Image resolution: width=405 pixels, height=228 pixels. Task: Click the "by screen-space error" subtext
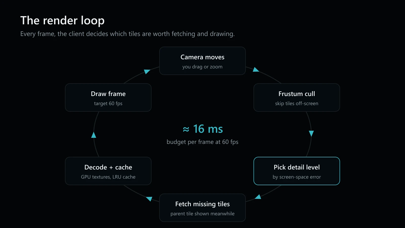[x=297, y=177]
